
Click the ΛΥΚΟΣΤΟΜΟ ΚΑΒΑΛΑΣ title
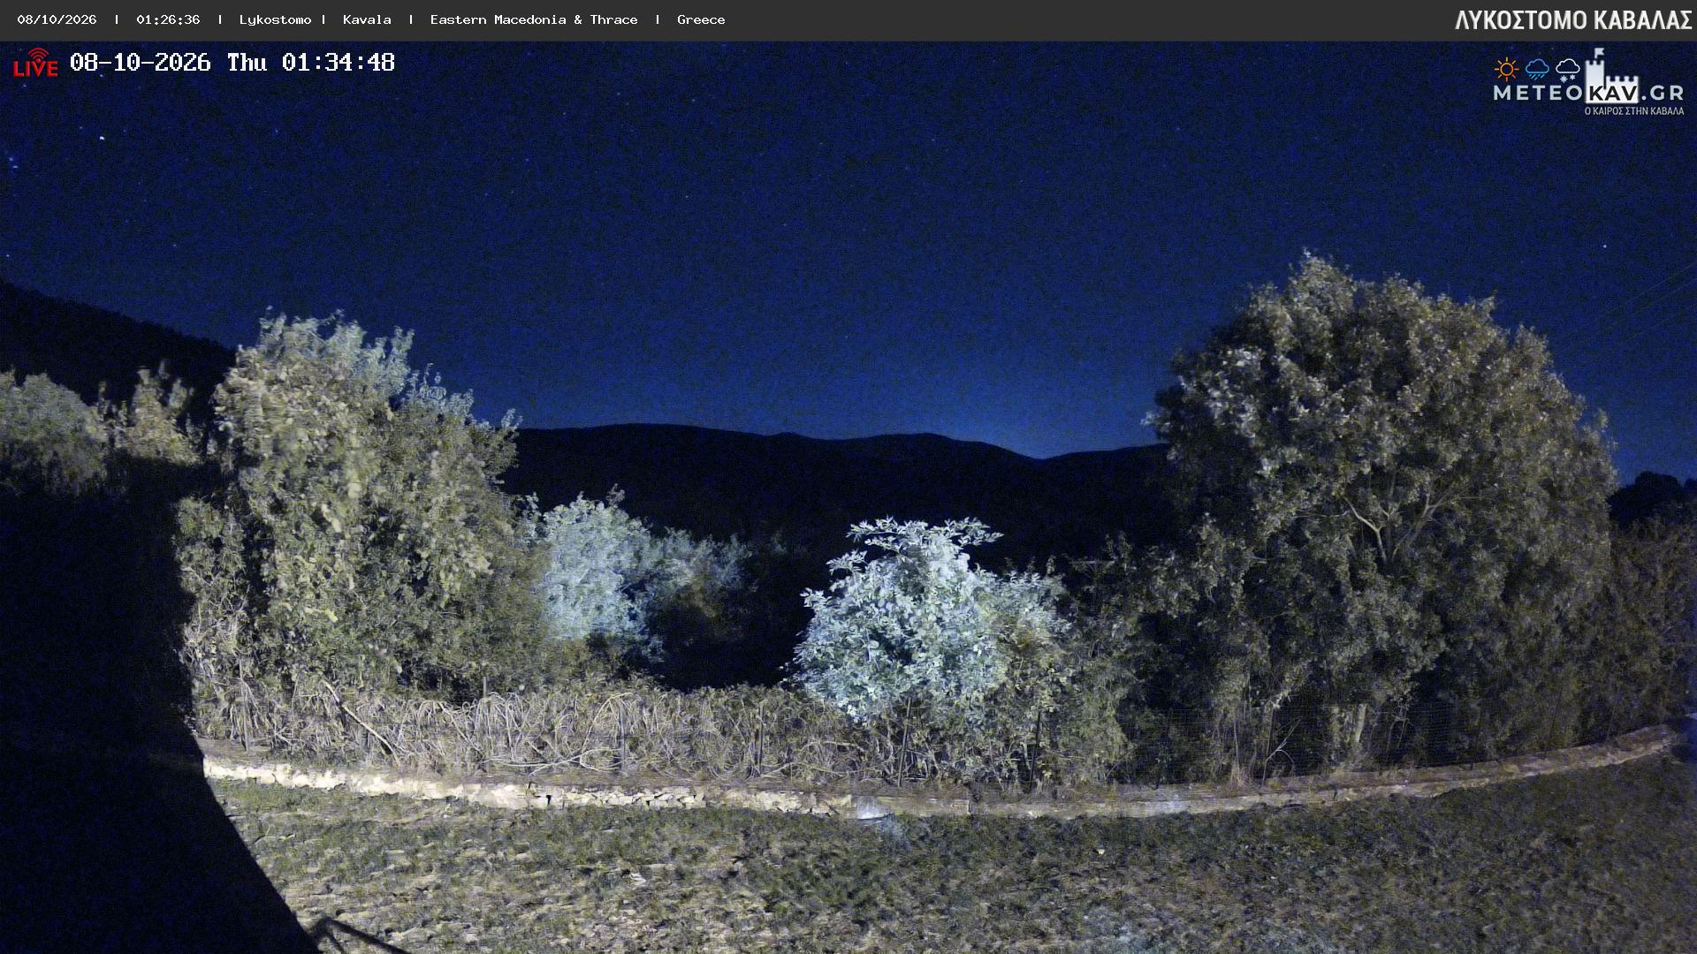click(x=1573, y=20)
